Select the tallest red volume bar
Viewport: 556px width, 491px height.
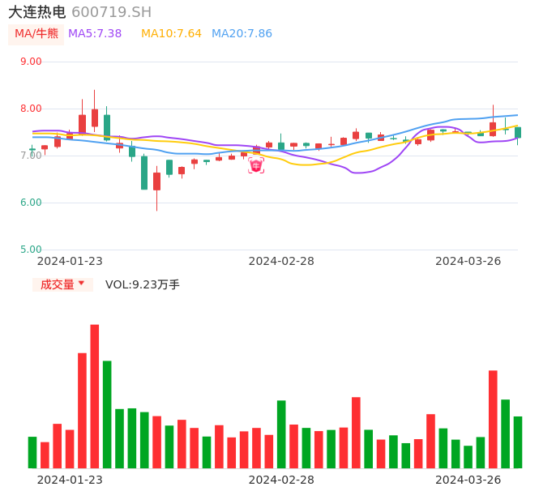(95, 395)
